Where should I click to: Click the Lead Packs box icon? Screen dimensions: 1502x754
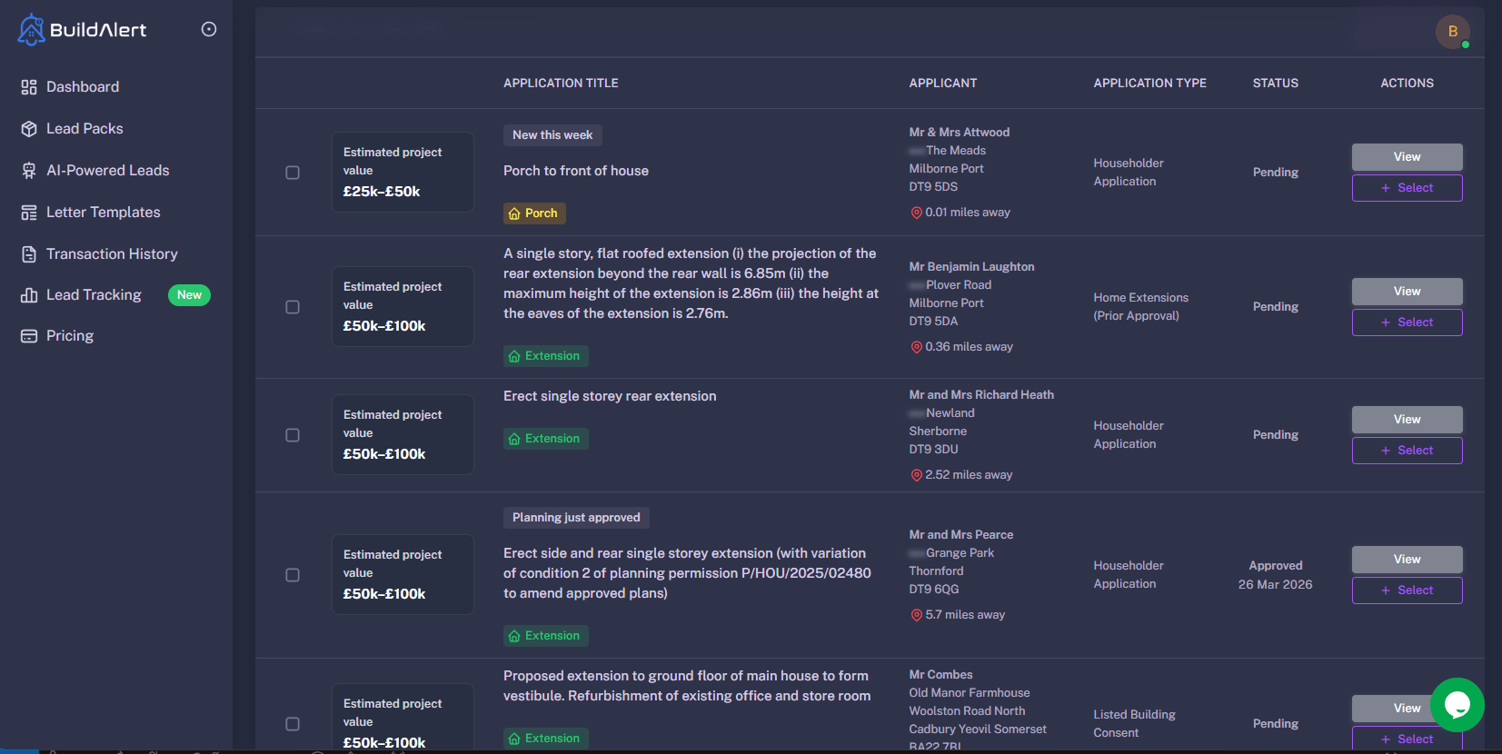click(29, 129)
